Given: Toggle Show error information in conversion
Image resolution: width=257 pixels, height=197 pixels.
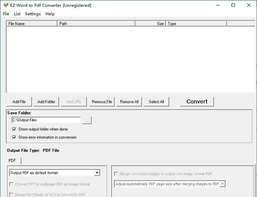Looking at the screenshot, I should point(44,137).
